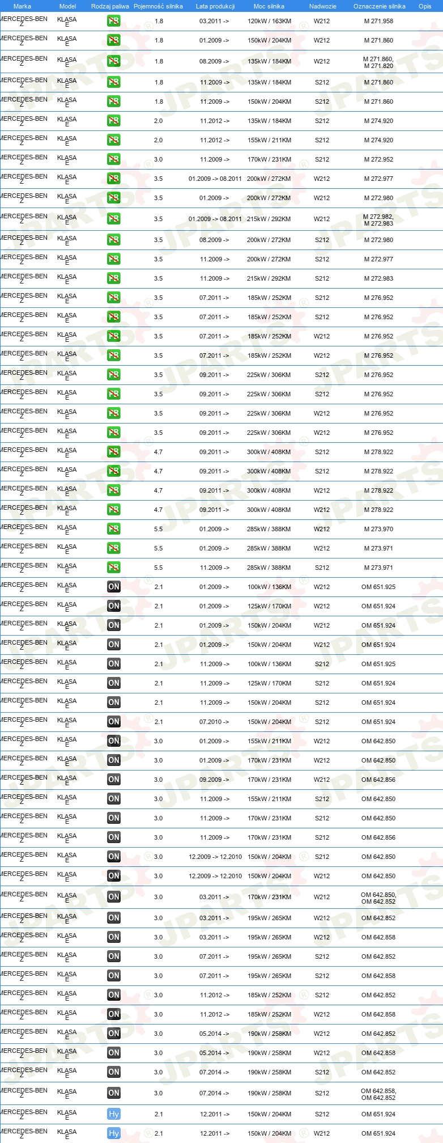
Task: Select the petrol icon in the 215kW/292KM S212 row
Action: (x=114, y=278)
